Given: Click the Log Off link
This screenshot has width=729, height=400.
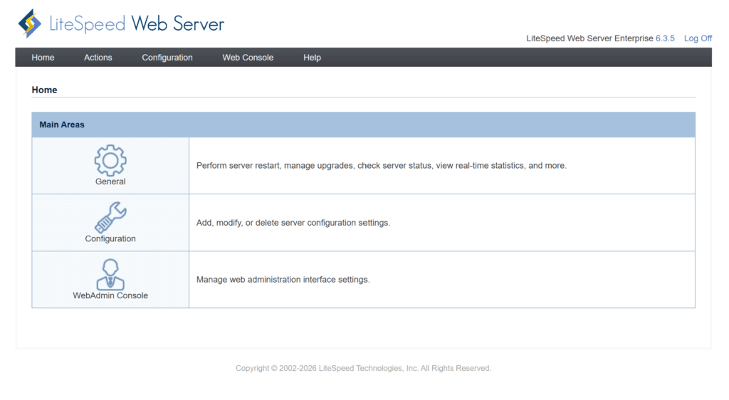Looking at the screenshot, I should click(x=698, y=38).
